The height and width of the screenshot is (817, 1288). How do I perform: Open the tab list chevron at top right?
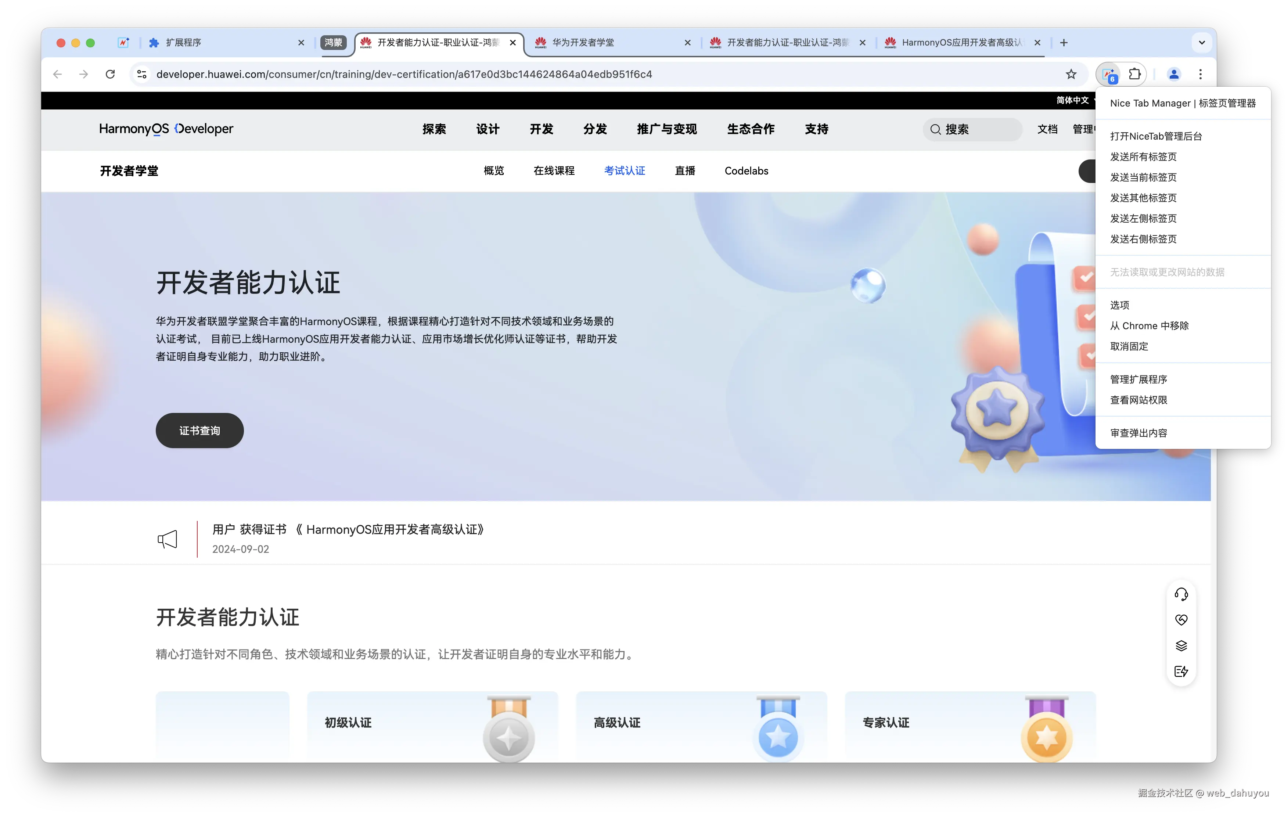(1201, 42)
